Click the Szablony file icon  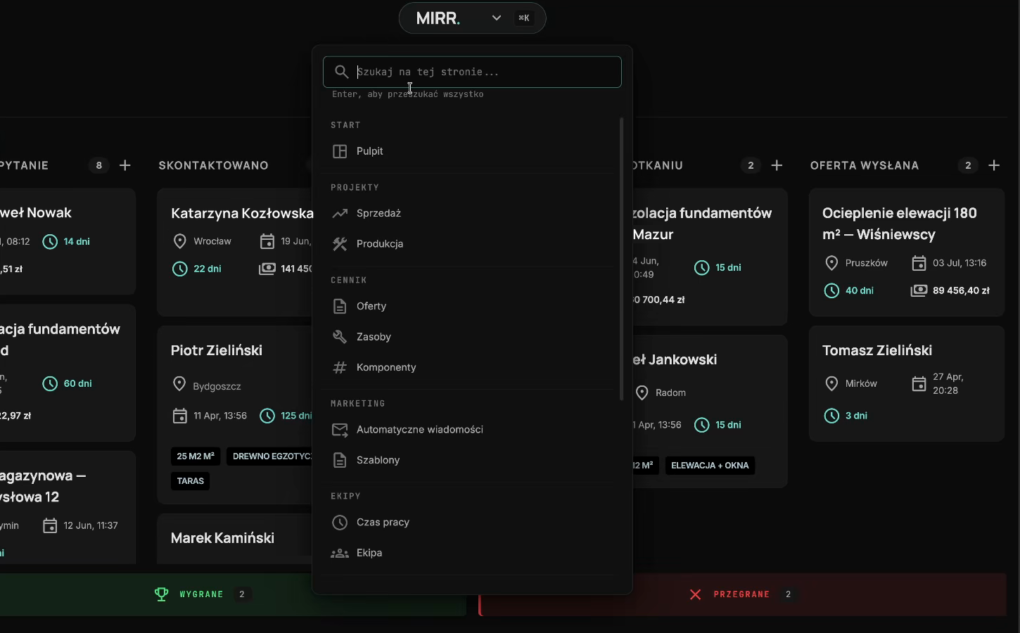(x=340, y=460)
